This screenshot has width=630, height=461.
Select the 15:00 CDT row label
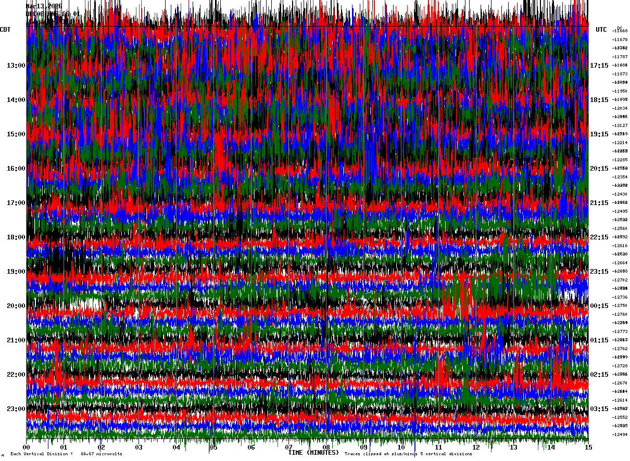tap(16, 134)
